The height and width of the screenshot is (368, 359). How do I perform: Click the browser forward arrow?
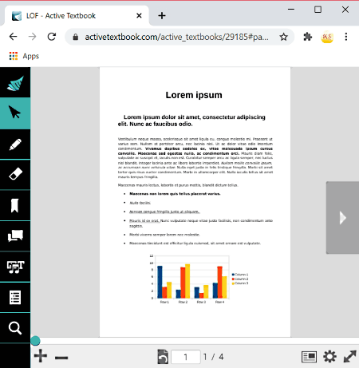coord(33,37)
